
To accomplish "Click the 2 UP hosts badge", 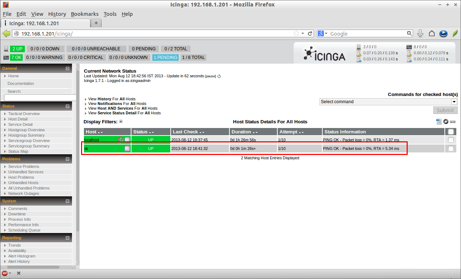I will pyautogui.click(x=17, y=49).
